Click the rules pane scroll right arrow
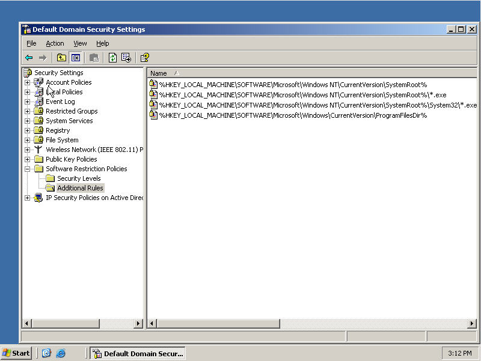 click(472, 323)
